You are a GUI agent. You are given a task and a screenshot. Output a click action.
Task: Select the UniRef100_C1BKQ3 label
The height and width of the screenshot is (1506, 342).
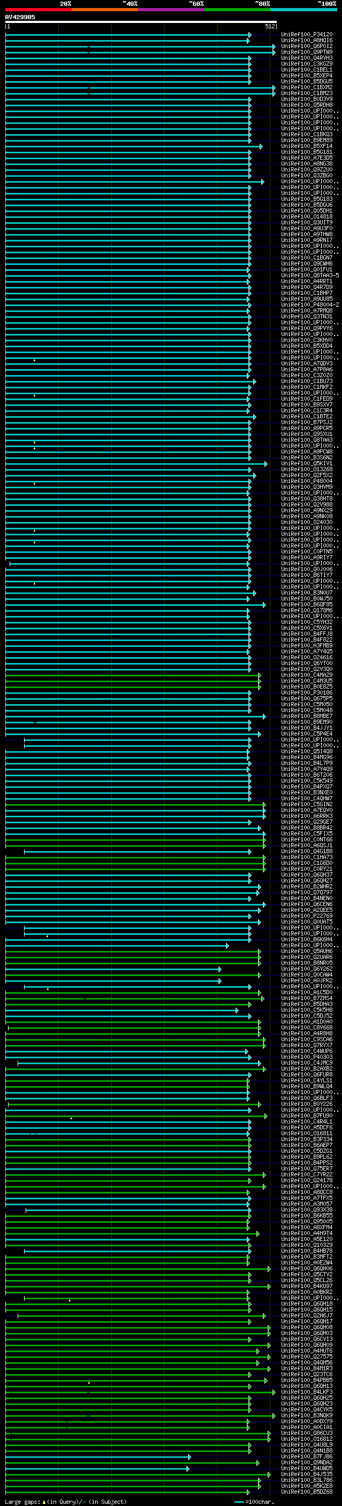click(x=307, y=135)
